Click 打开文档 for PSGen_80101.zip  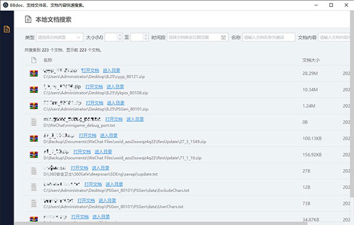click(x=94, y=103)
